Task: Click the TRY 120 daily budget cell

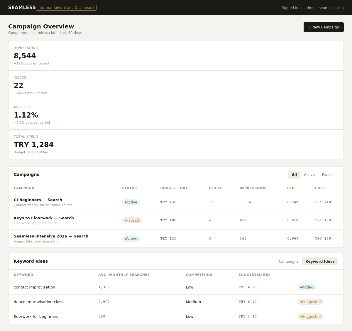Action: pyautogui.click(x=168, y=239)
